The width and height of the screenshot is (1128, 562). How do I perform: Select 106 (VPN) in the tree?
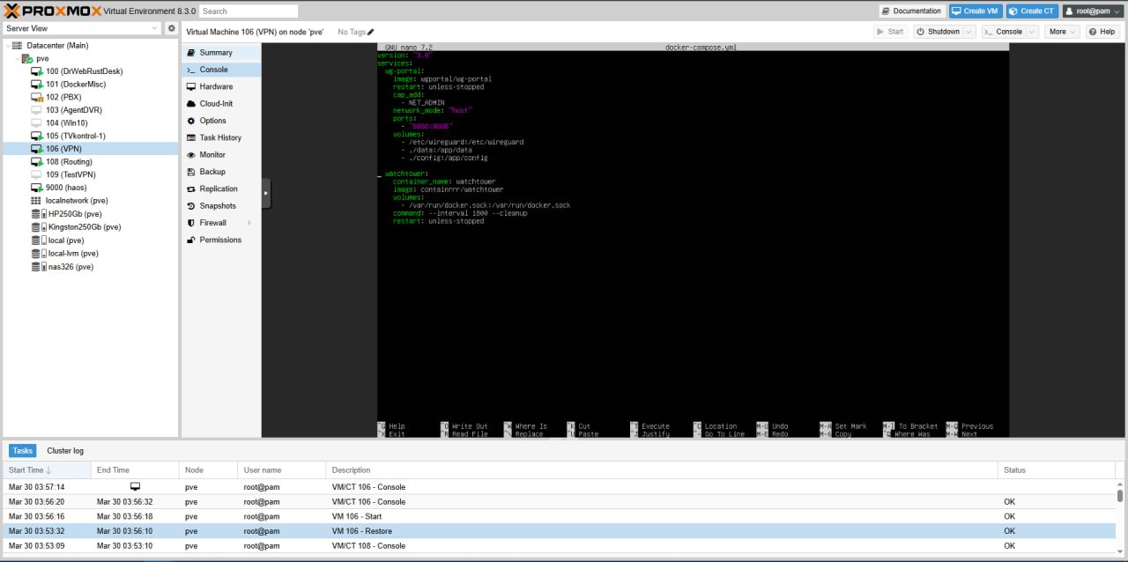(91, 149)
